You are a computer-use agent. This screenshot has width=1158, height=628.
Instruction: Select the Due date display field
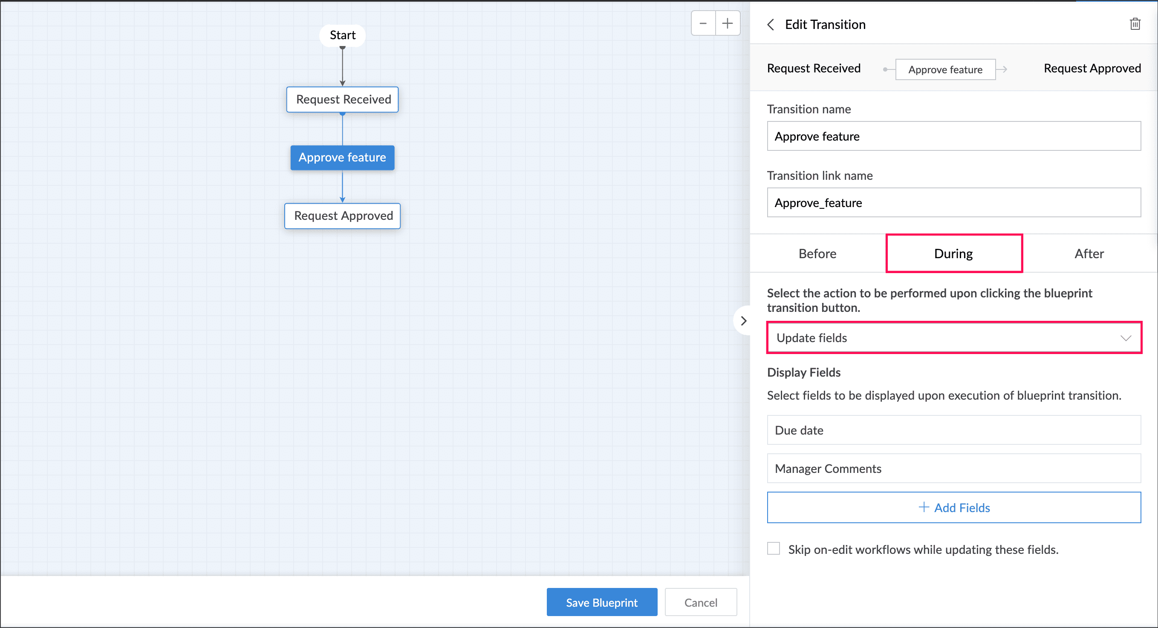tap(953, 430)
